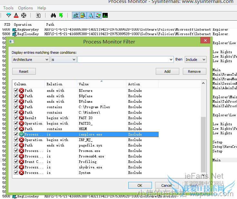The width and height of the screenshot is (237, 199).
Task: Open the Filter funnel toolbar icon
Action: click(9, 15)
